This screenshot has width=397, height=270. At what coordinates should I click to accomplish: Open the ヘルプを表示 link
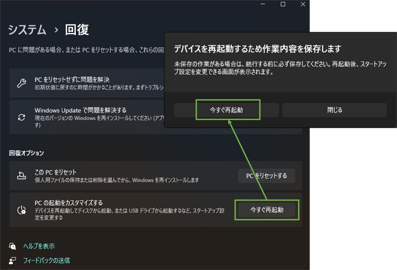click(39, 246)
